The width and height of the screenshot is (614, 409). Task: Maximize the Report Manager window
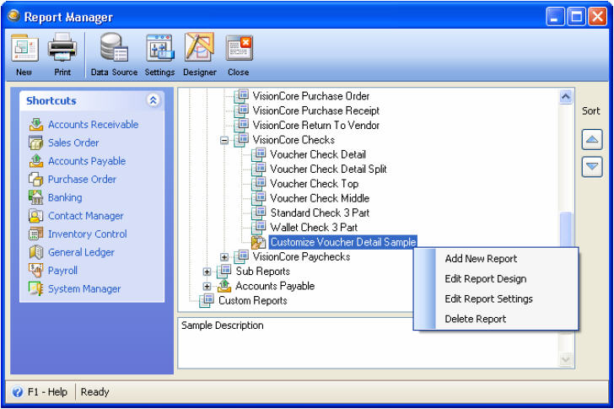pos(576,17)
